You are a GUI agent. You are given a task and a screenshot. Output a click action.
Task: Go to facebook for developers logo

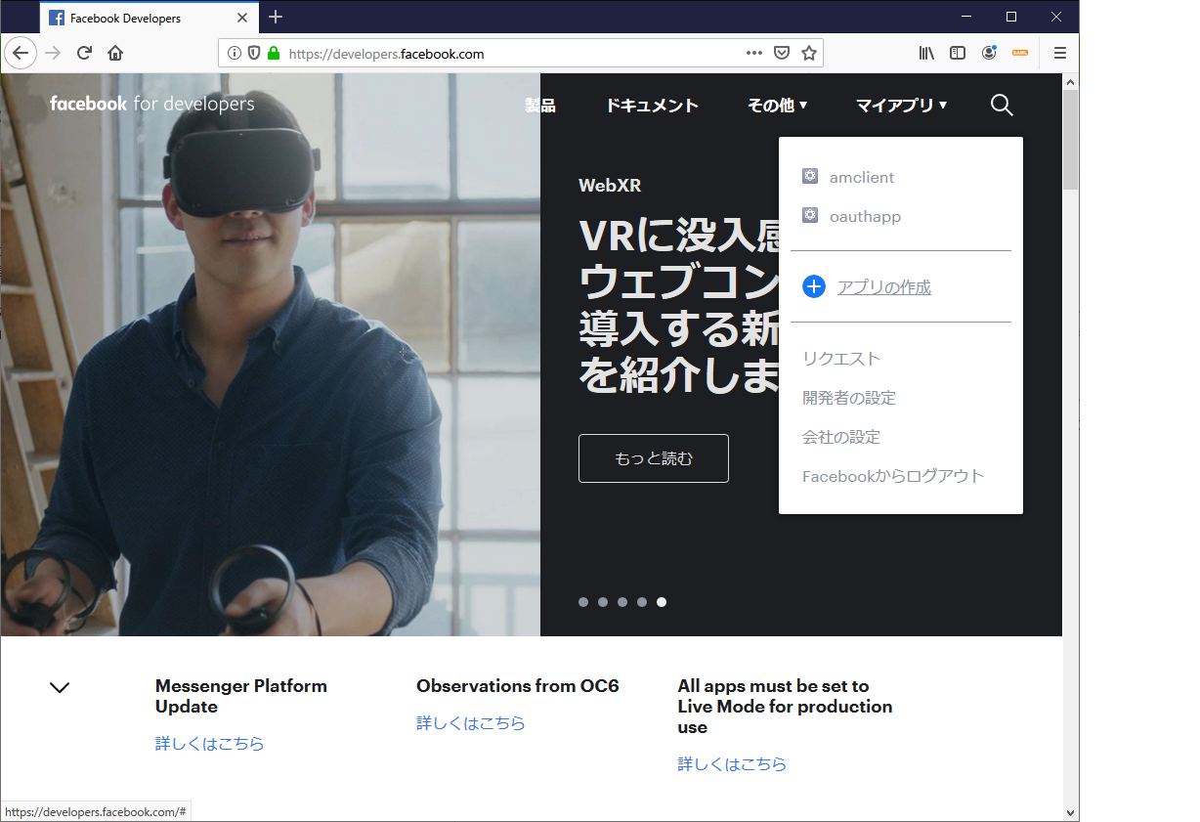[152, 104]
